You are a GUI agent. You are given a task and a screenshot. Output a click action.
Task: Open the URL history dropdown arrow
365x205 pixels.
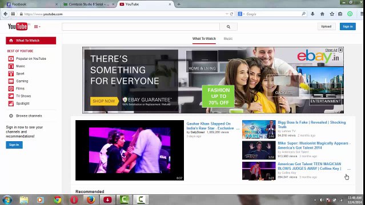227,14
